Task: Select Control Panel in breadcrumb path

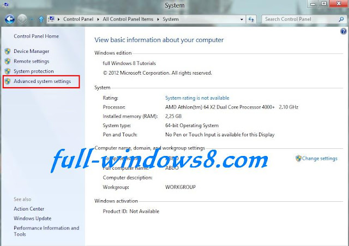Action: (x=78, y=19)
